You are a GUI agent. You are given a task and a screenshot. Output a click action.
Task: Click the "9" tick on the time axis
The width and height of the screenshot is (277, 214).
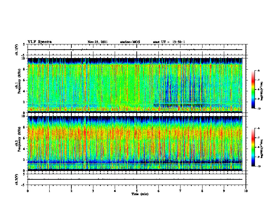click(x=224, y=191)
